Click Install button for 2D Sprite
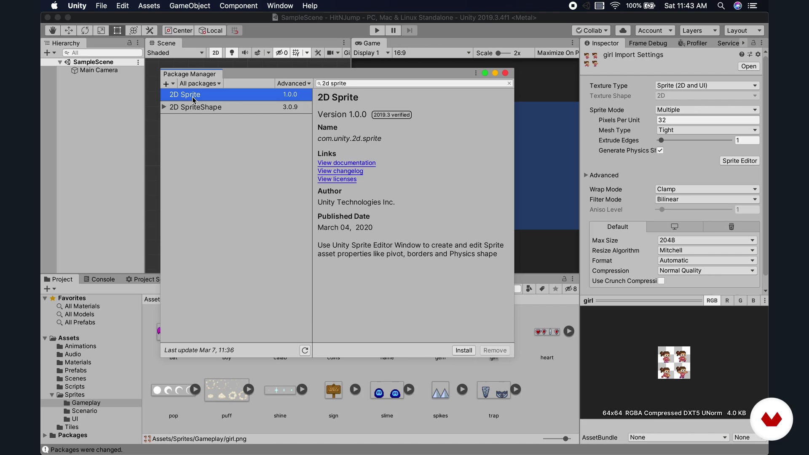 tap(463, 351)
